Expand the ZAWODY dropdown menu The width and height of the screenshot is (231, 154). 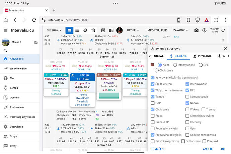pyautogui.click(x=180, y=30)
